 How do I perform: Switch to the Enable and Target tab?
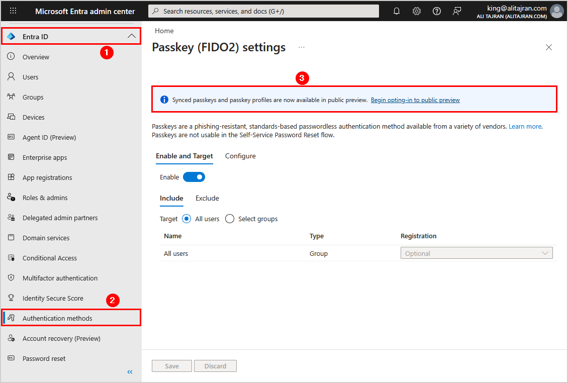(x=184, y=156)
